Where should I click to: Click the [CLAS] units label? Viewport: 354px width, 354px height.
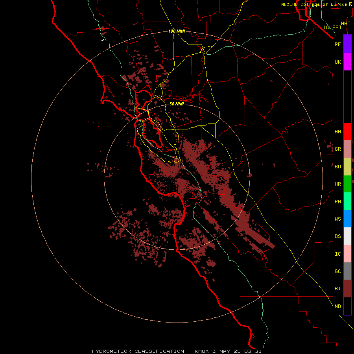tap(332, 27)
